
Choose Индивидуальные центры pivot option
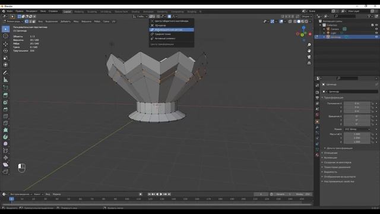(x=172, y=30)
